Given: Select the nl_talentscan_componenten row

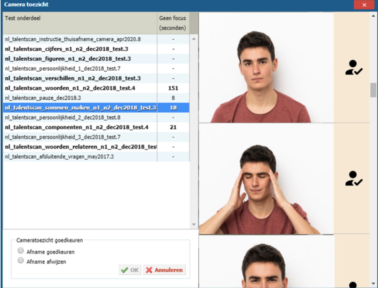Looking at the screenshot, I should (77, 127).
